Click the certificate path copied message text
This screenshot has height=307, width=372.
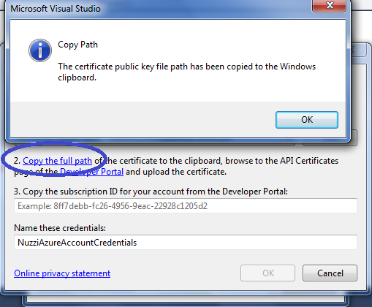tap(186, 72)
